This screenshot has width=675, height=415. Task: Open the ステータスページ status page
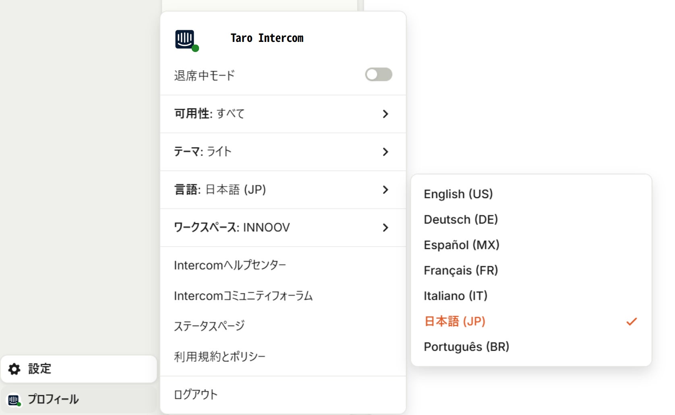click(209, 326)
